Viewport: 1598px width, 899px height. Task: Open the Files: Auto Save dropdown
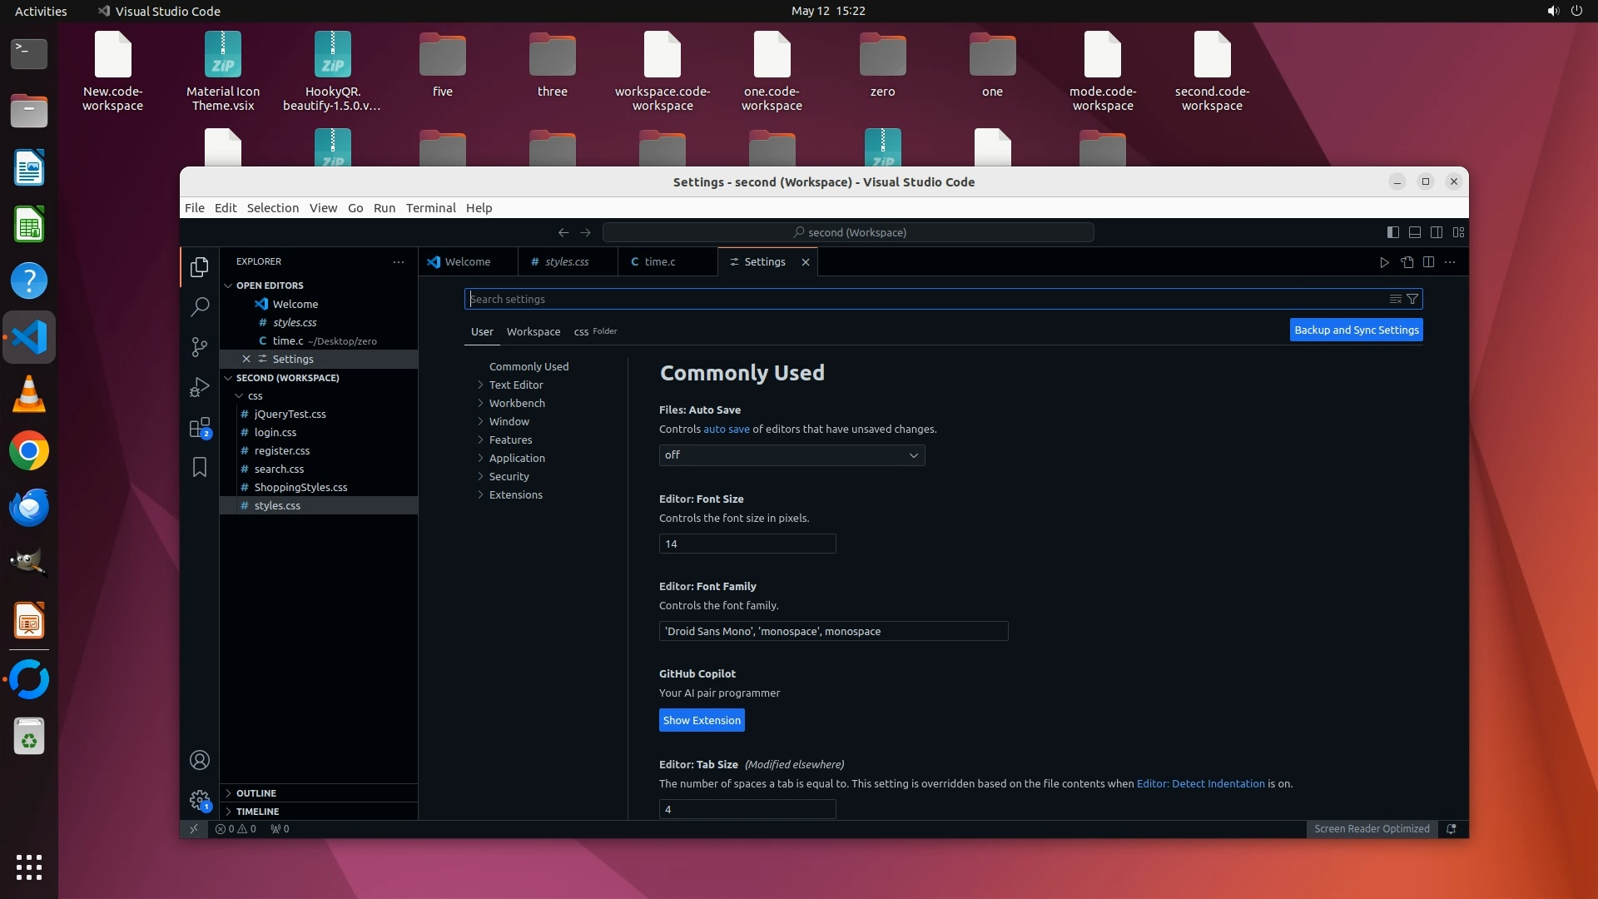[x=792, y=455]
